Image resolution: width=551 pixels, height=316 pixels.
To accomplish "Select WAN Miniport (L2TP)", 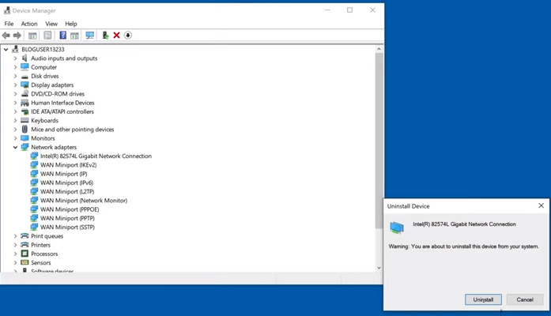I will tap(67, 192).
